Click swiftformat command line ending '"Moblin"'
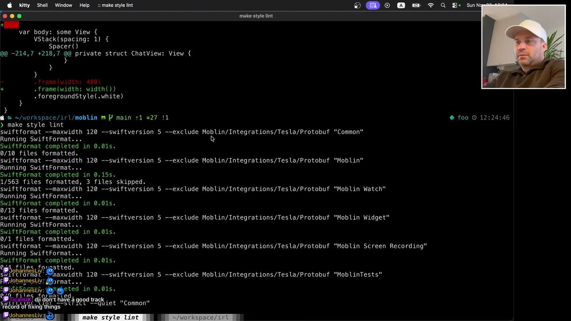 pyautogui.click(x=182, y=160)
